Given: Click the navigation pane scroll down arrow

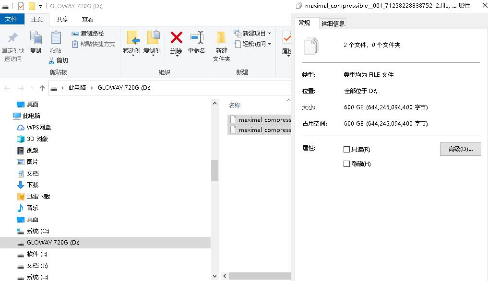Looking at the screenshot, I should (x=214, y=276).
